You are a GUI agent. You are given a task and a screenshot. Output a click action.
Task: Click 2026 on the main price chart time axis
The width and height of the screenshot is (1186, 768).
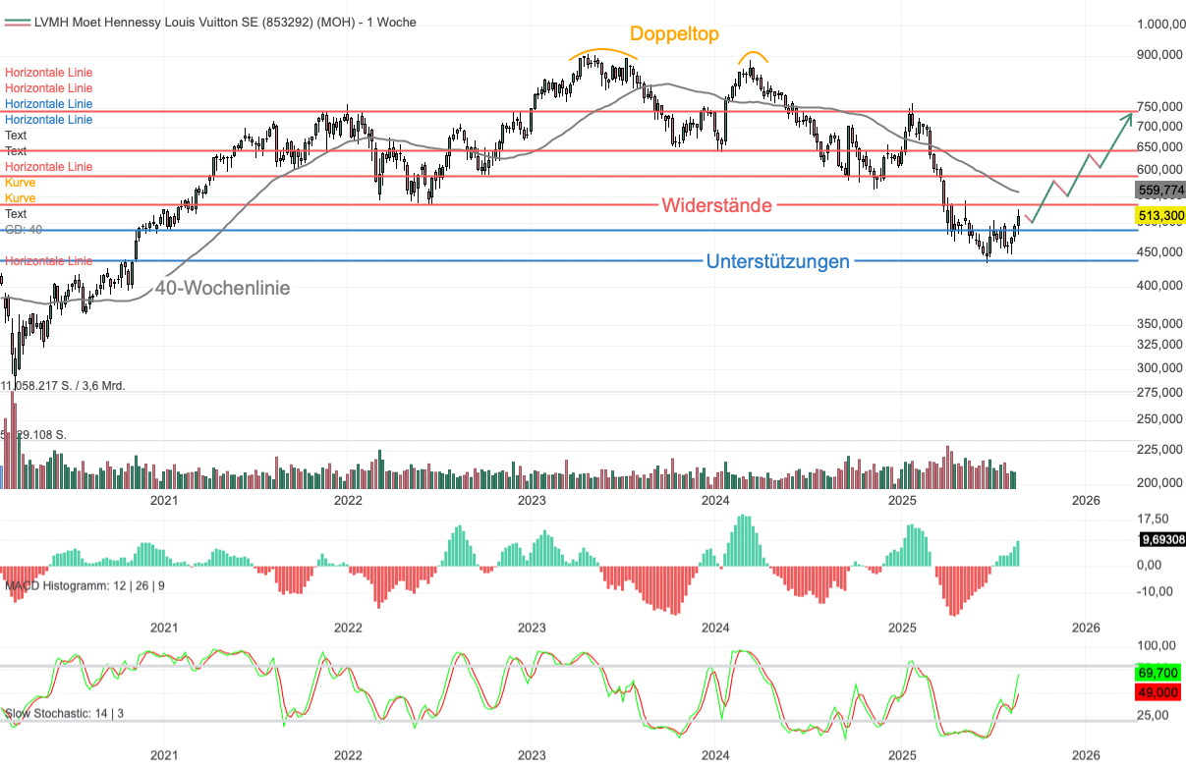click(1086, 500)
